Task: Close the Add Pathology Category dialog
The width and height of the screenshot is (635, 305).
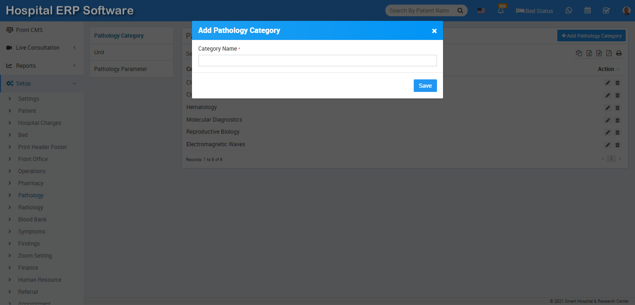Action: tap(434, 31)
